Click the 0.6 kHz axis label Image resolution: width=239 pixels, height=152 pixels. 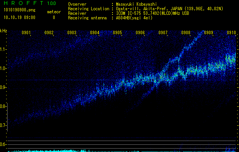(3, 144)
